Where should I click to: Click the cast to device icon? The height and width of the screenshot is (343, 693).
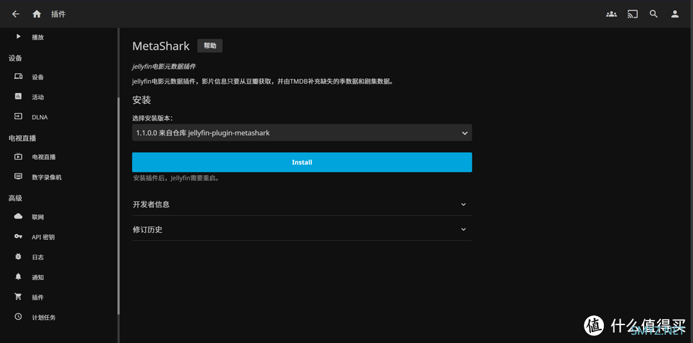[x=633, y=14]
